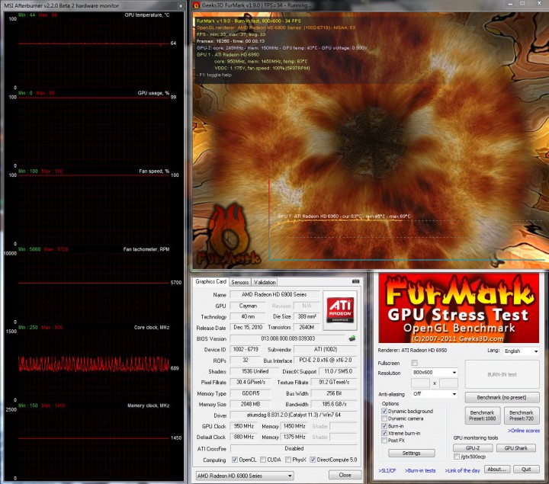Toggle the OpenCL computing checkbox

pyautogui.click(x=235, y=460)
